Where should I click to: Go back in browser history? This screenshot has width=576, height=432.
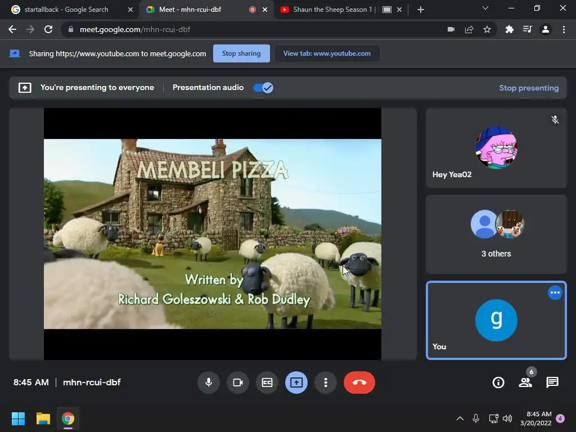[x=12, y=29]
